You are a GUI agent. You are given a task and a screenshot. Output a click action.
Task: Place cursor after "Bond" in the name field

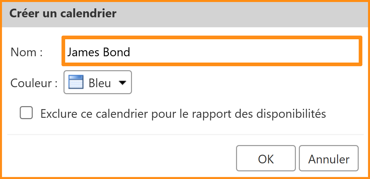click(x=130, y=52)
